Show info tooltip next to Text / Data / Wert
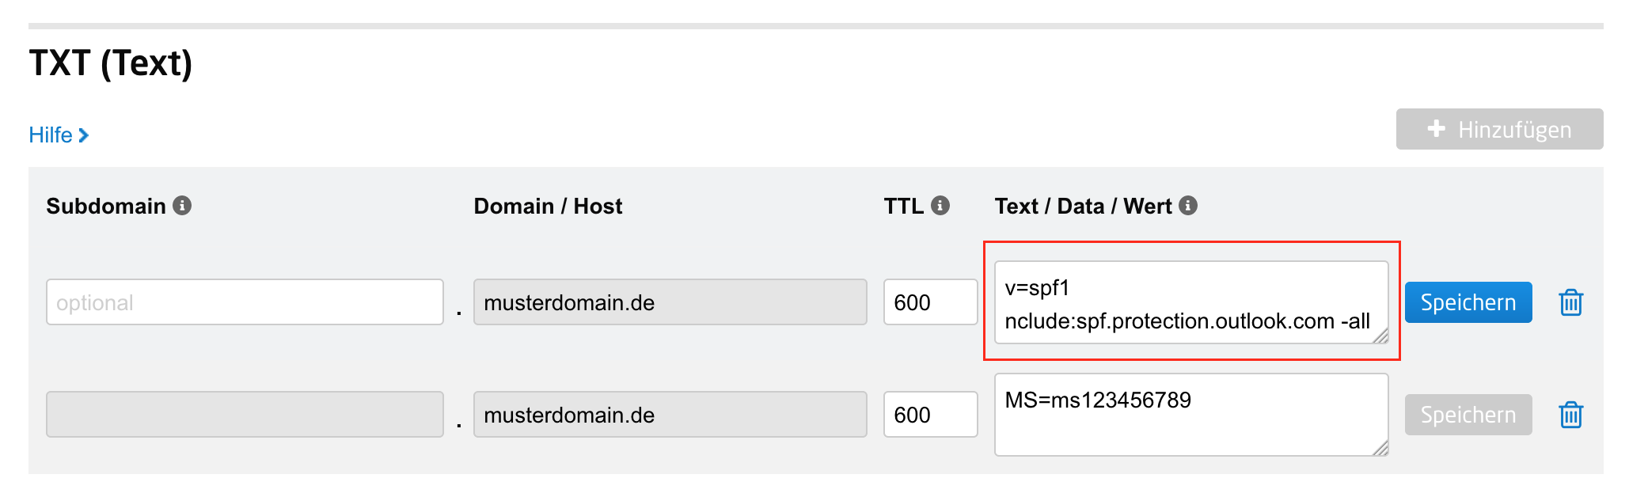The height and width of the screenshot is (497, 1629). 1188,206
